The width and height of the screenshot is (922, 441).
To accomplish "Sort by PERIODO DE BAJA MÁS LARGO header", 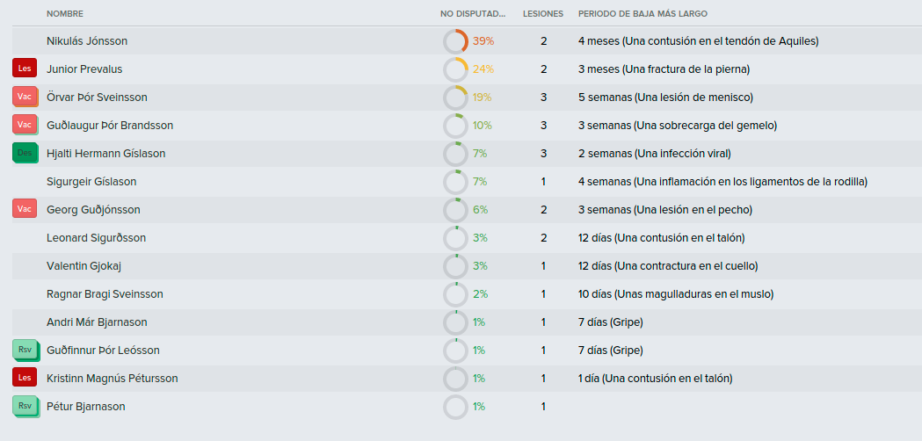I will 642,13.
